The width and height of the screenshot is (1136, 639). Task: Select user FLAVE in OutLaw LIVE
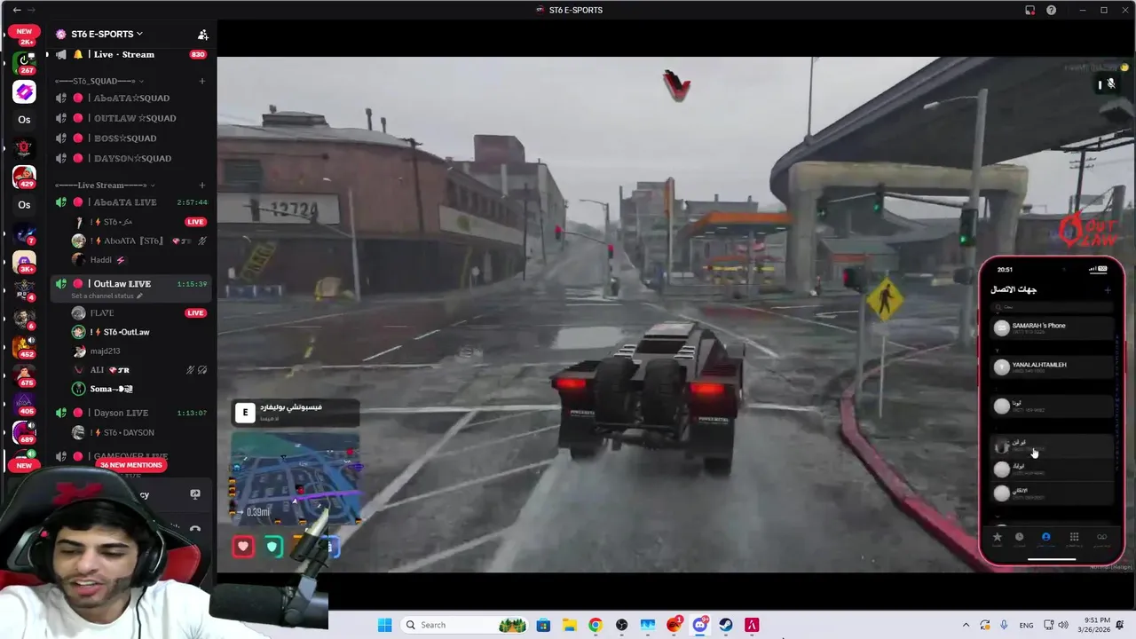point(101,312)
